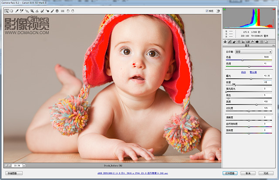Toggle full screen mode icon
This screenshot has height=180, width=279.
(218, 10)
